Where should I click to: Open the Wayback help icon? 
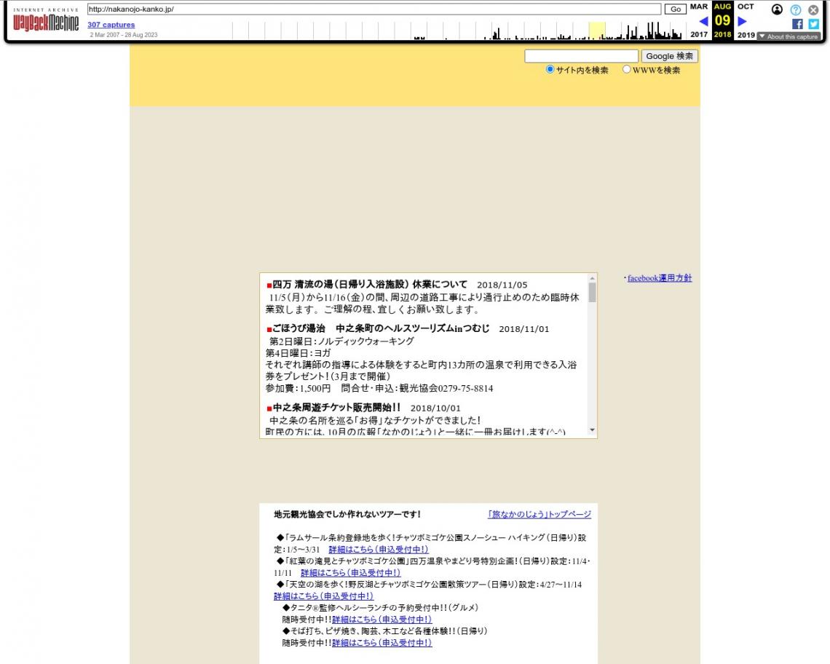click(x=795, y=9)
